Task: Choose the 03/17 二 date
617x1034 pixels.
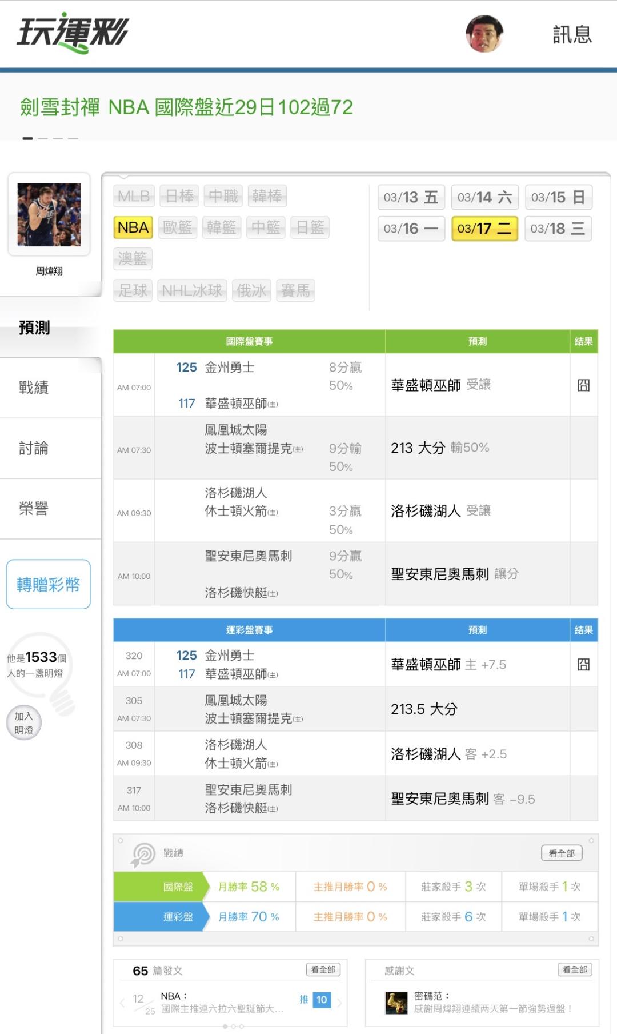Action: [484, 229]
